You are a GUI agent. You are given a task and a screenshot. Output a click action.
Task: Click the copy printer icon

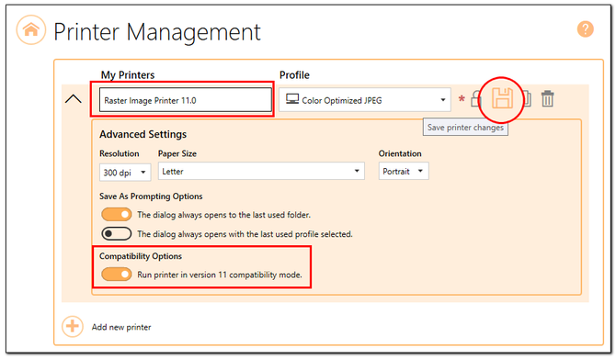[x=527, y=99]
